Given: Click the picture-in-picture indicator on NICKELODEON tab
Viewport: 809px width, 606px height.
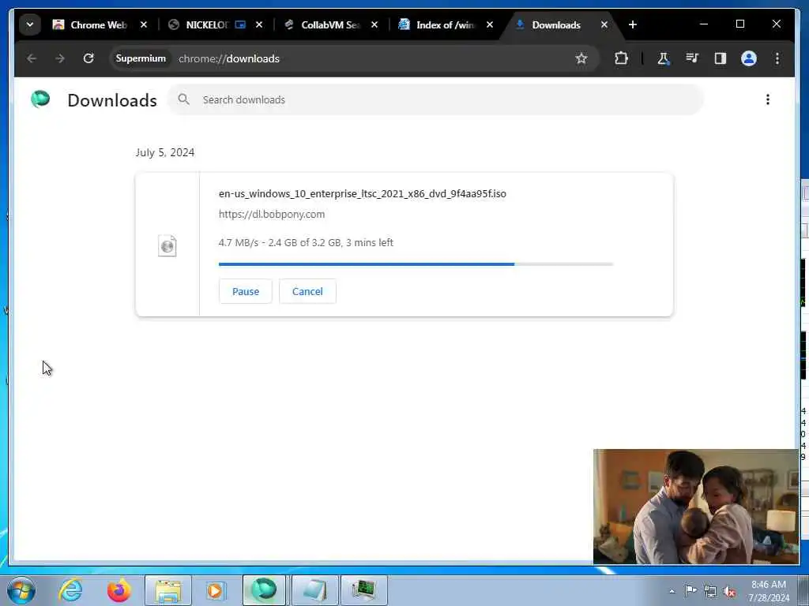Looking at the screenshot, I should [x=240, y=24].
